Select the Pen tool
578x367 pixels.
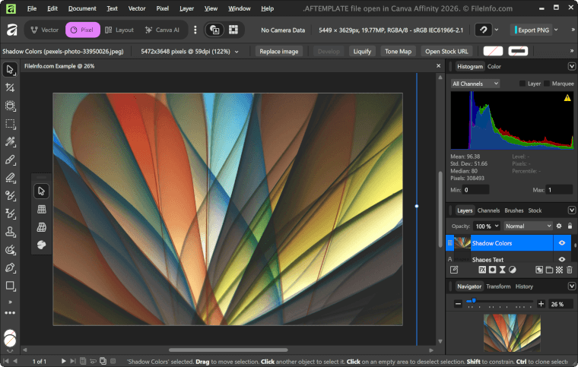click(10, 267)
